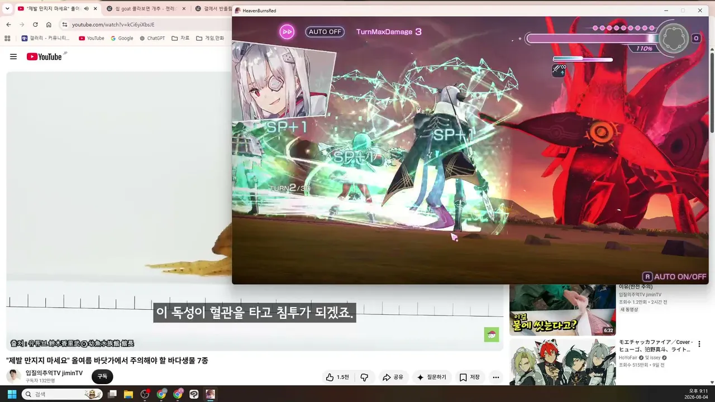Open the Windows Start menu

click(12, 394)
